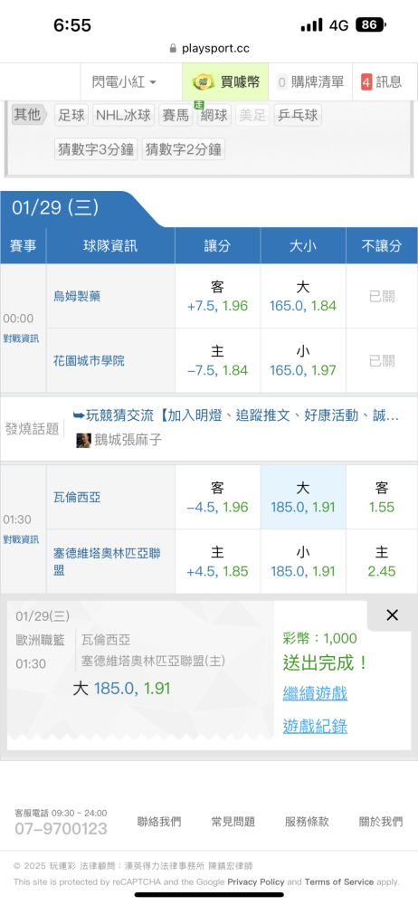Choose 猜數字3分鐘 game

(96, 149)
